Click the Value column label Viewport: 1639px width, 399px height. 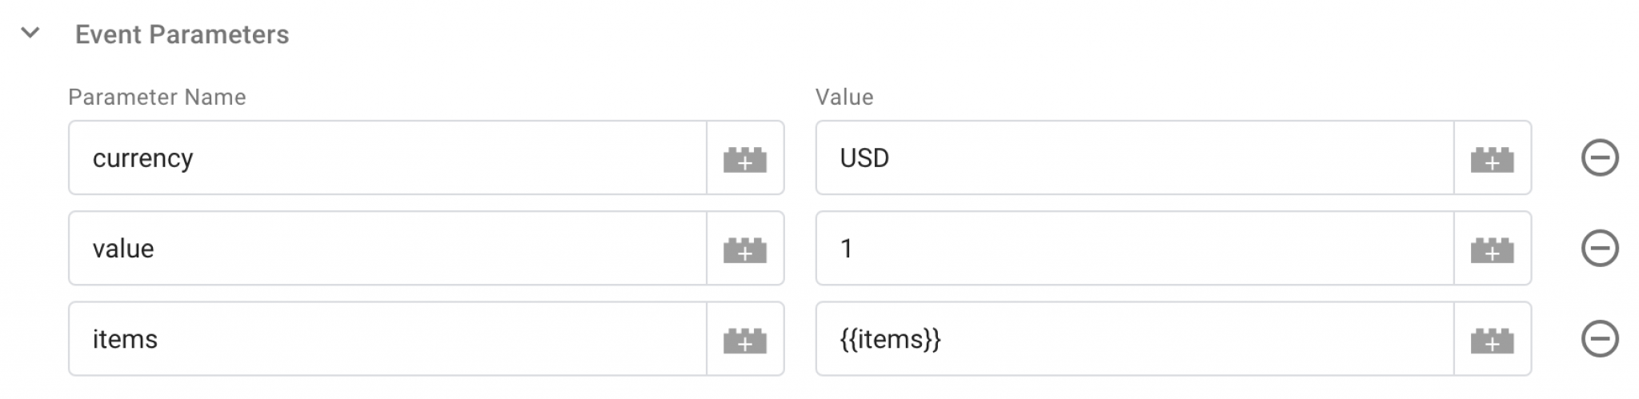click(844, 98)
